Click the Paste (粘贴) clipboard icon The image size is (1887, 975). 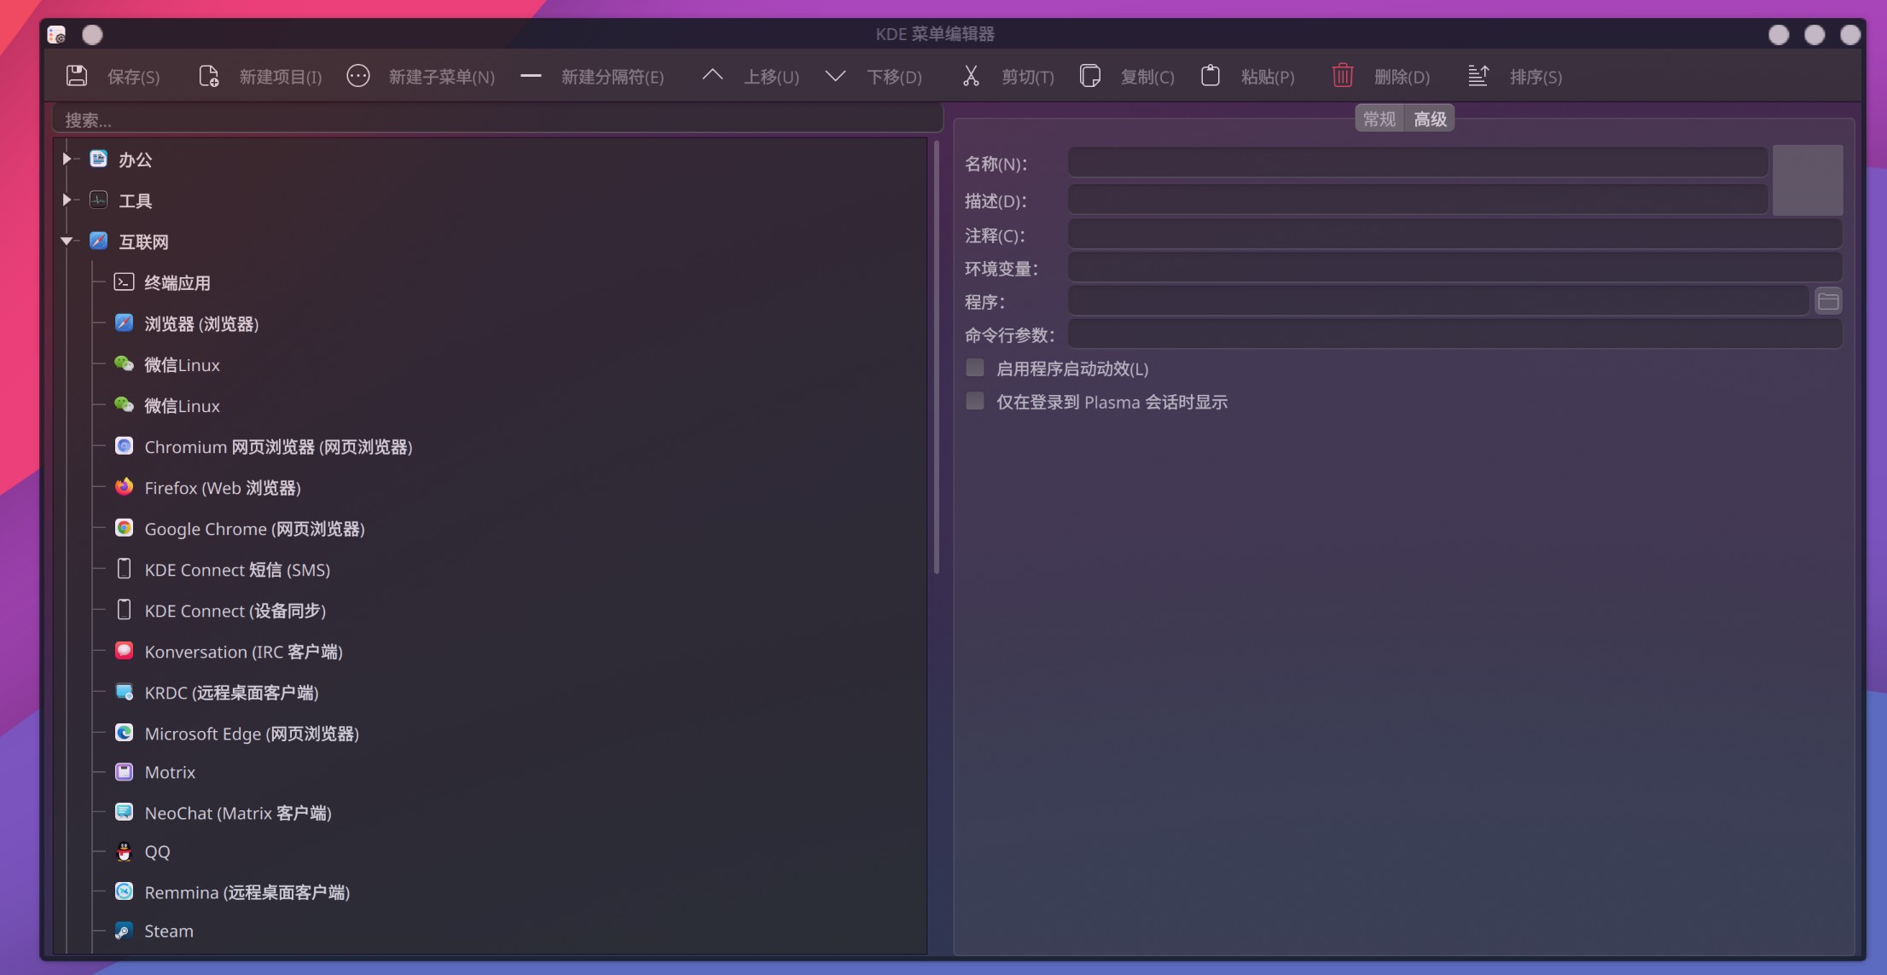point(1211,76)
